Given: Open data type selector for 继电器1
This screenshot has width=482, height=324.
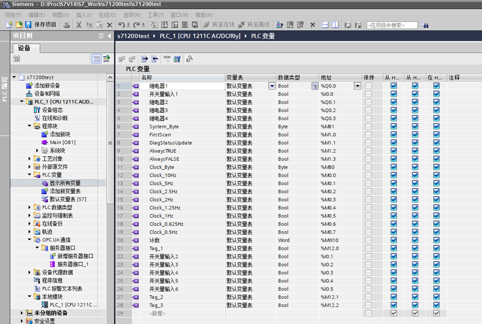Looking at the screenshot, I should click(x=315, y=86).
